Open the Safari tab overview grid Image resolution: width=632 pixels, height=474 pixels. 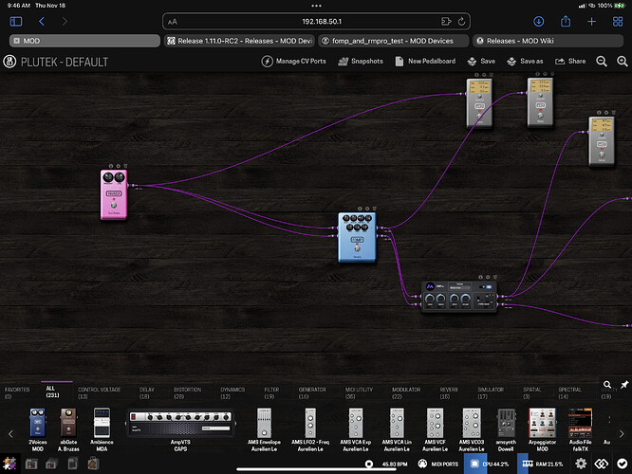coord(618,22)
